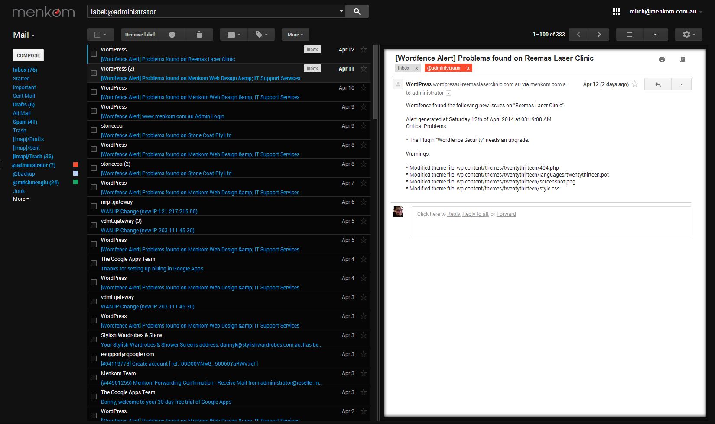Check the vdmt.gateway (3) checkbox

(x=94, y=225)
